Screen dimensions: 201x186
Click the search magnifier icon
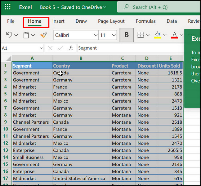coord(126,7)
